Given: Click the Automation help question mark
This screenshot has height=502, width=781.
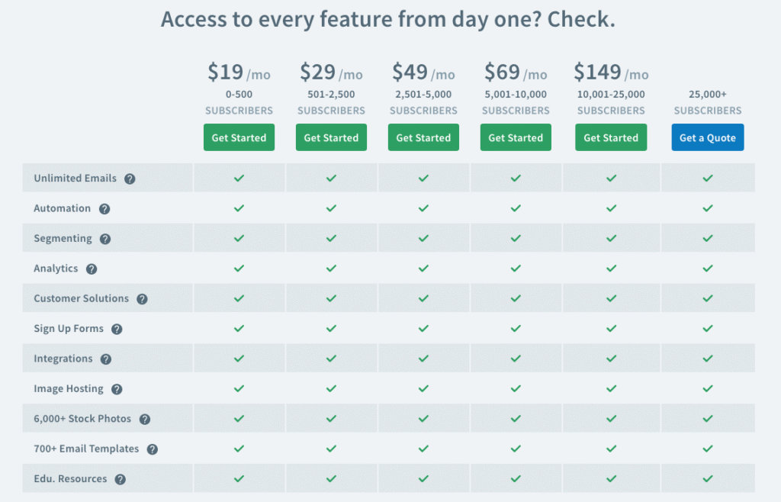Looking at the screenshot, I should (104, 209).
